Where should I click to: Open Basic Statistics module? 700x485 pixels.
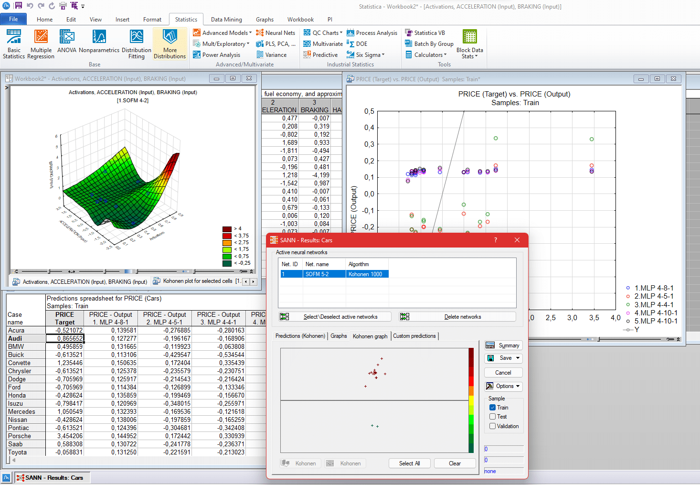tap(14, 44)
